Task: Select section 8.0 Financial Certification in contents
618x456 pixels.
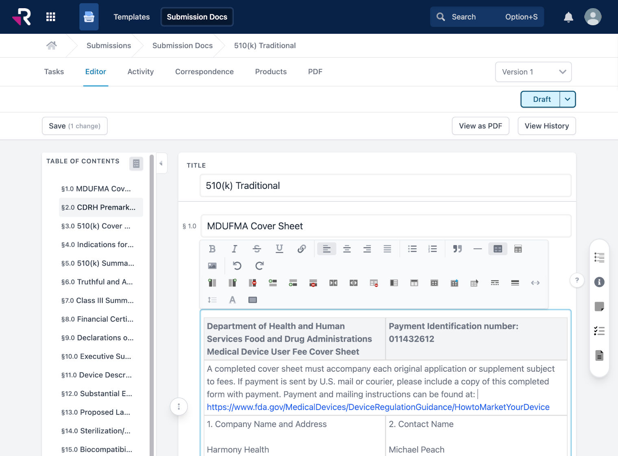Action: coord(97,319)
